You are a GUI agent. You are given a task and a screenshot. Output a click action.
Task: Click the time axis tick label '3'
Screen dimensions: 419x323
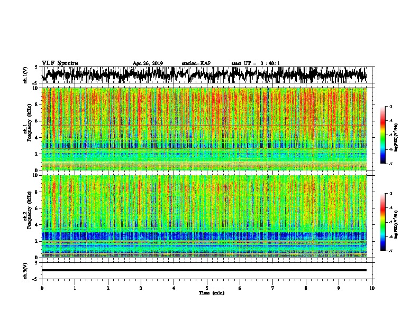141,288
